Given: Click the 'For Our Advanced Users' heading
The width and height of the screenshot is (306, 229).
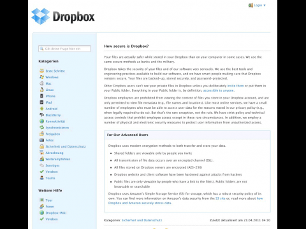Looking at the screenshot, I should [127, 135].
